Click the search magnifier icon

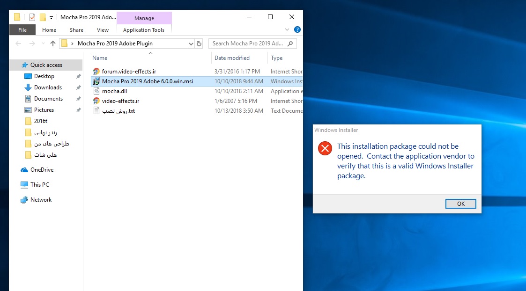(290, 43)
